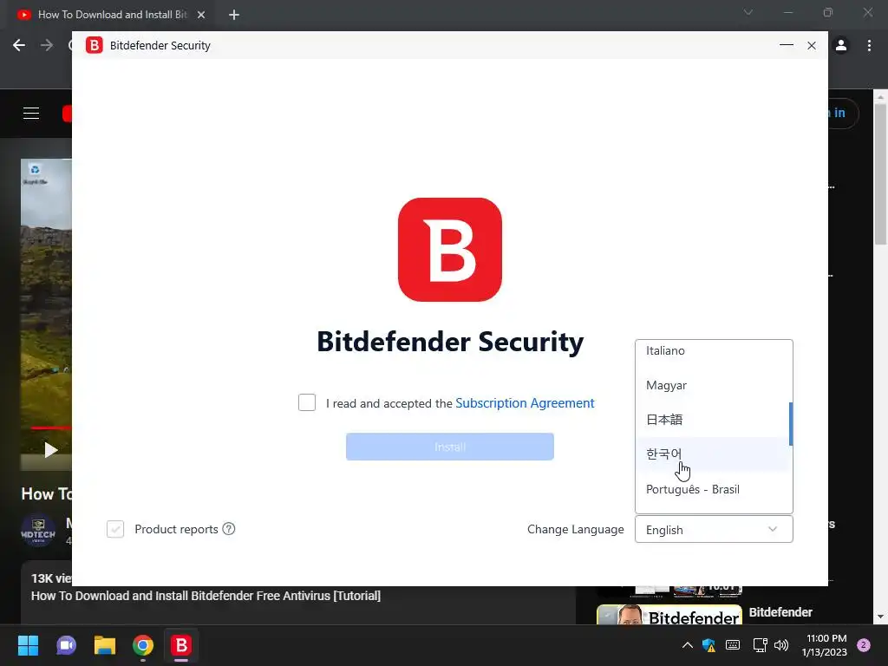Open the touch keyboard tray icon
Image resolution: width=888 pixels, height=666 pixels.
[732, 645]
